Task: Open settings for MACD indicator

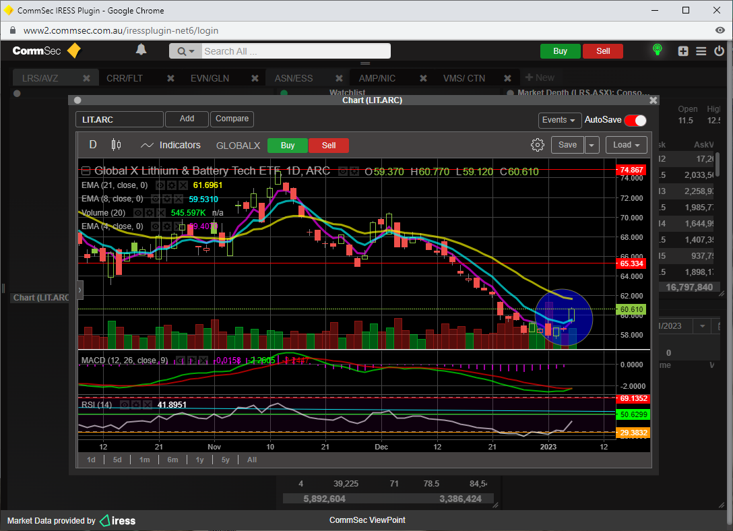Action: tap(191, 361)
